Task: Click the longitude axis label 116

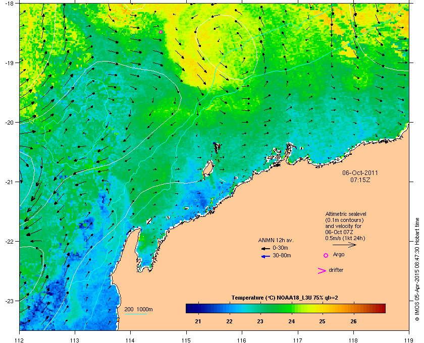Action: tap(242, 340)
